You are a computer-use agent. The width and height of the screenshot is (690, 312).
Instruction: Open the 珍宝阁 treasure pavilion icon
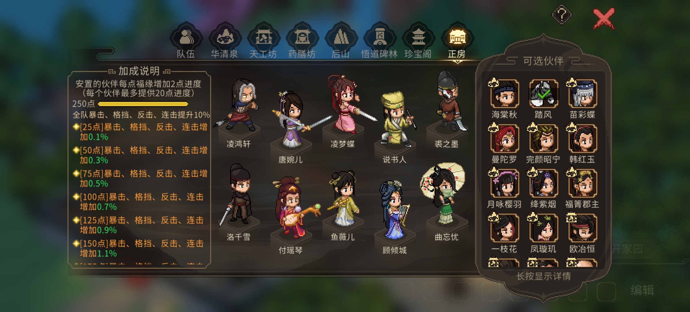click(x=418, y=38)
